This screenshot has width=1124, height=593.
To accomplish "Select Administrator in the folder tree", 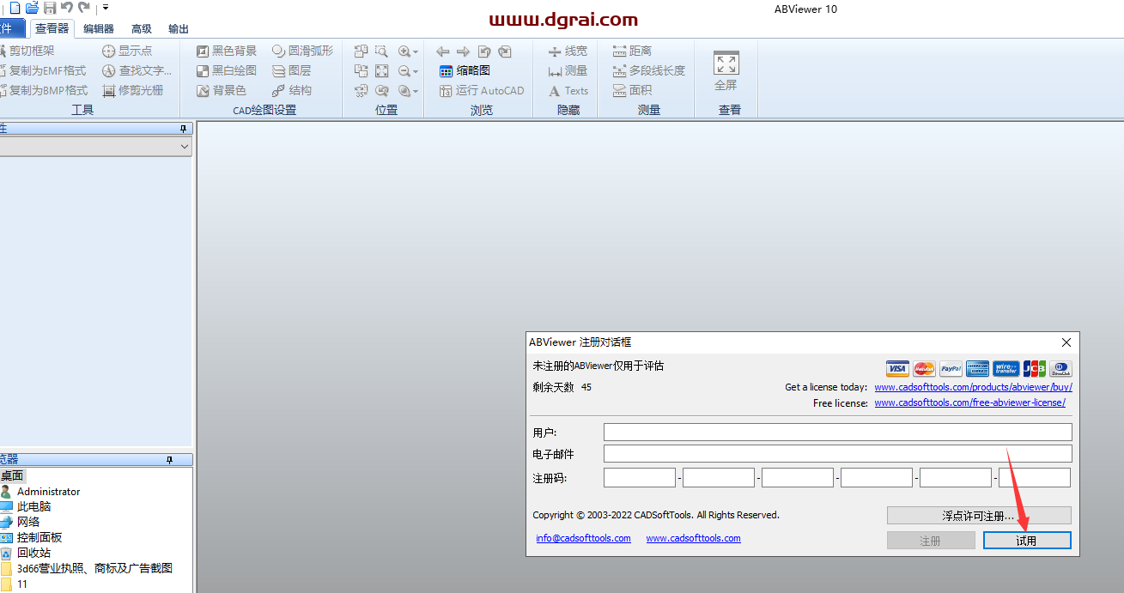I will pyautogui.click(x=48, y=492).
